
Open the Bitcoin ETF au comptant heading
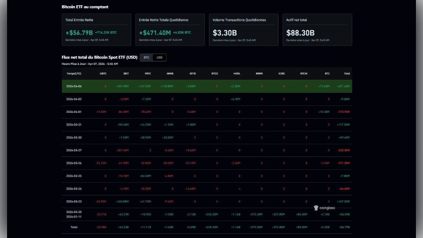tap(85, 7)
